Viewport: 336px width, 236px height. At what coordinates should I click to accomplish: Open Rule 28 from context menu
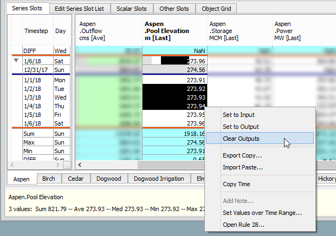[243, 225]
